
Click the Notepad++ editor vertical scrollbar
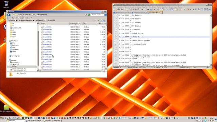click(x=211, y=40)
